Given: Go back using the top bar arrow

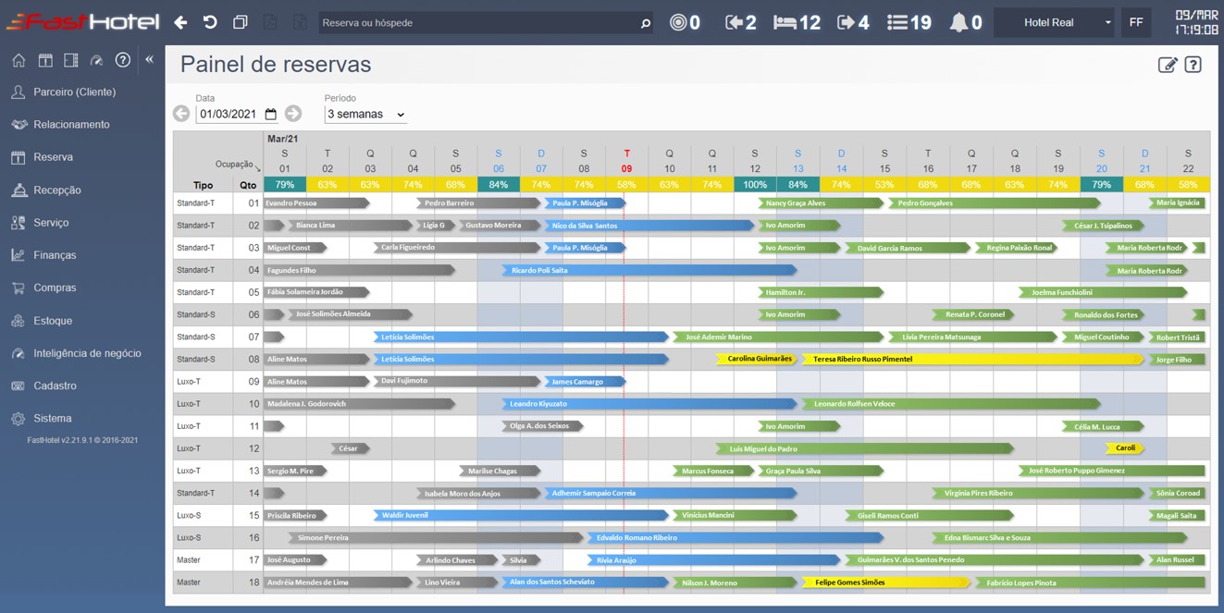Looking at the screenshot, I should click(x=180, y=22).
